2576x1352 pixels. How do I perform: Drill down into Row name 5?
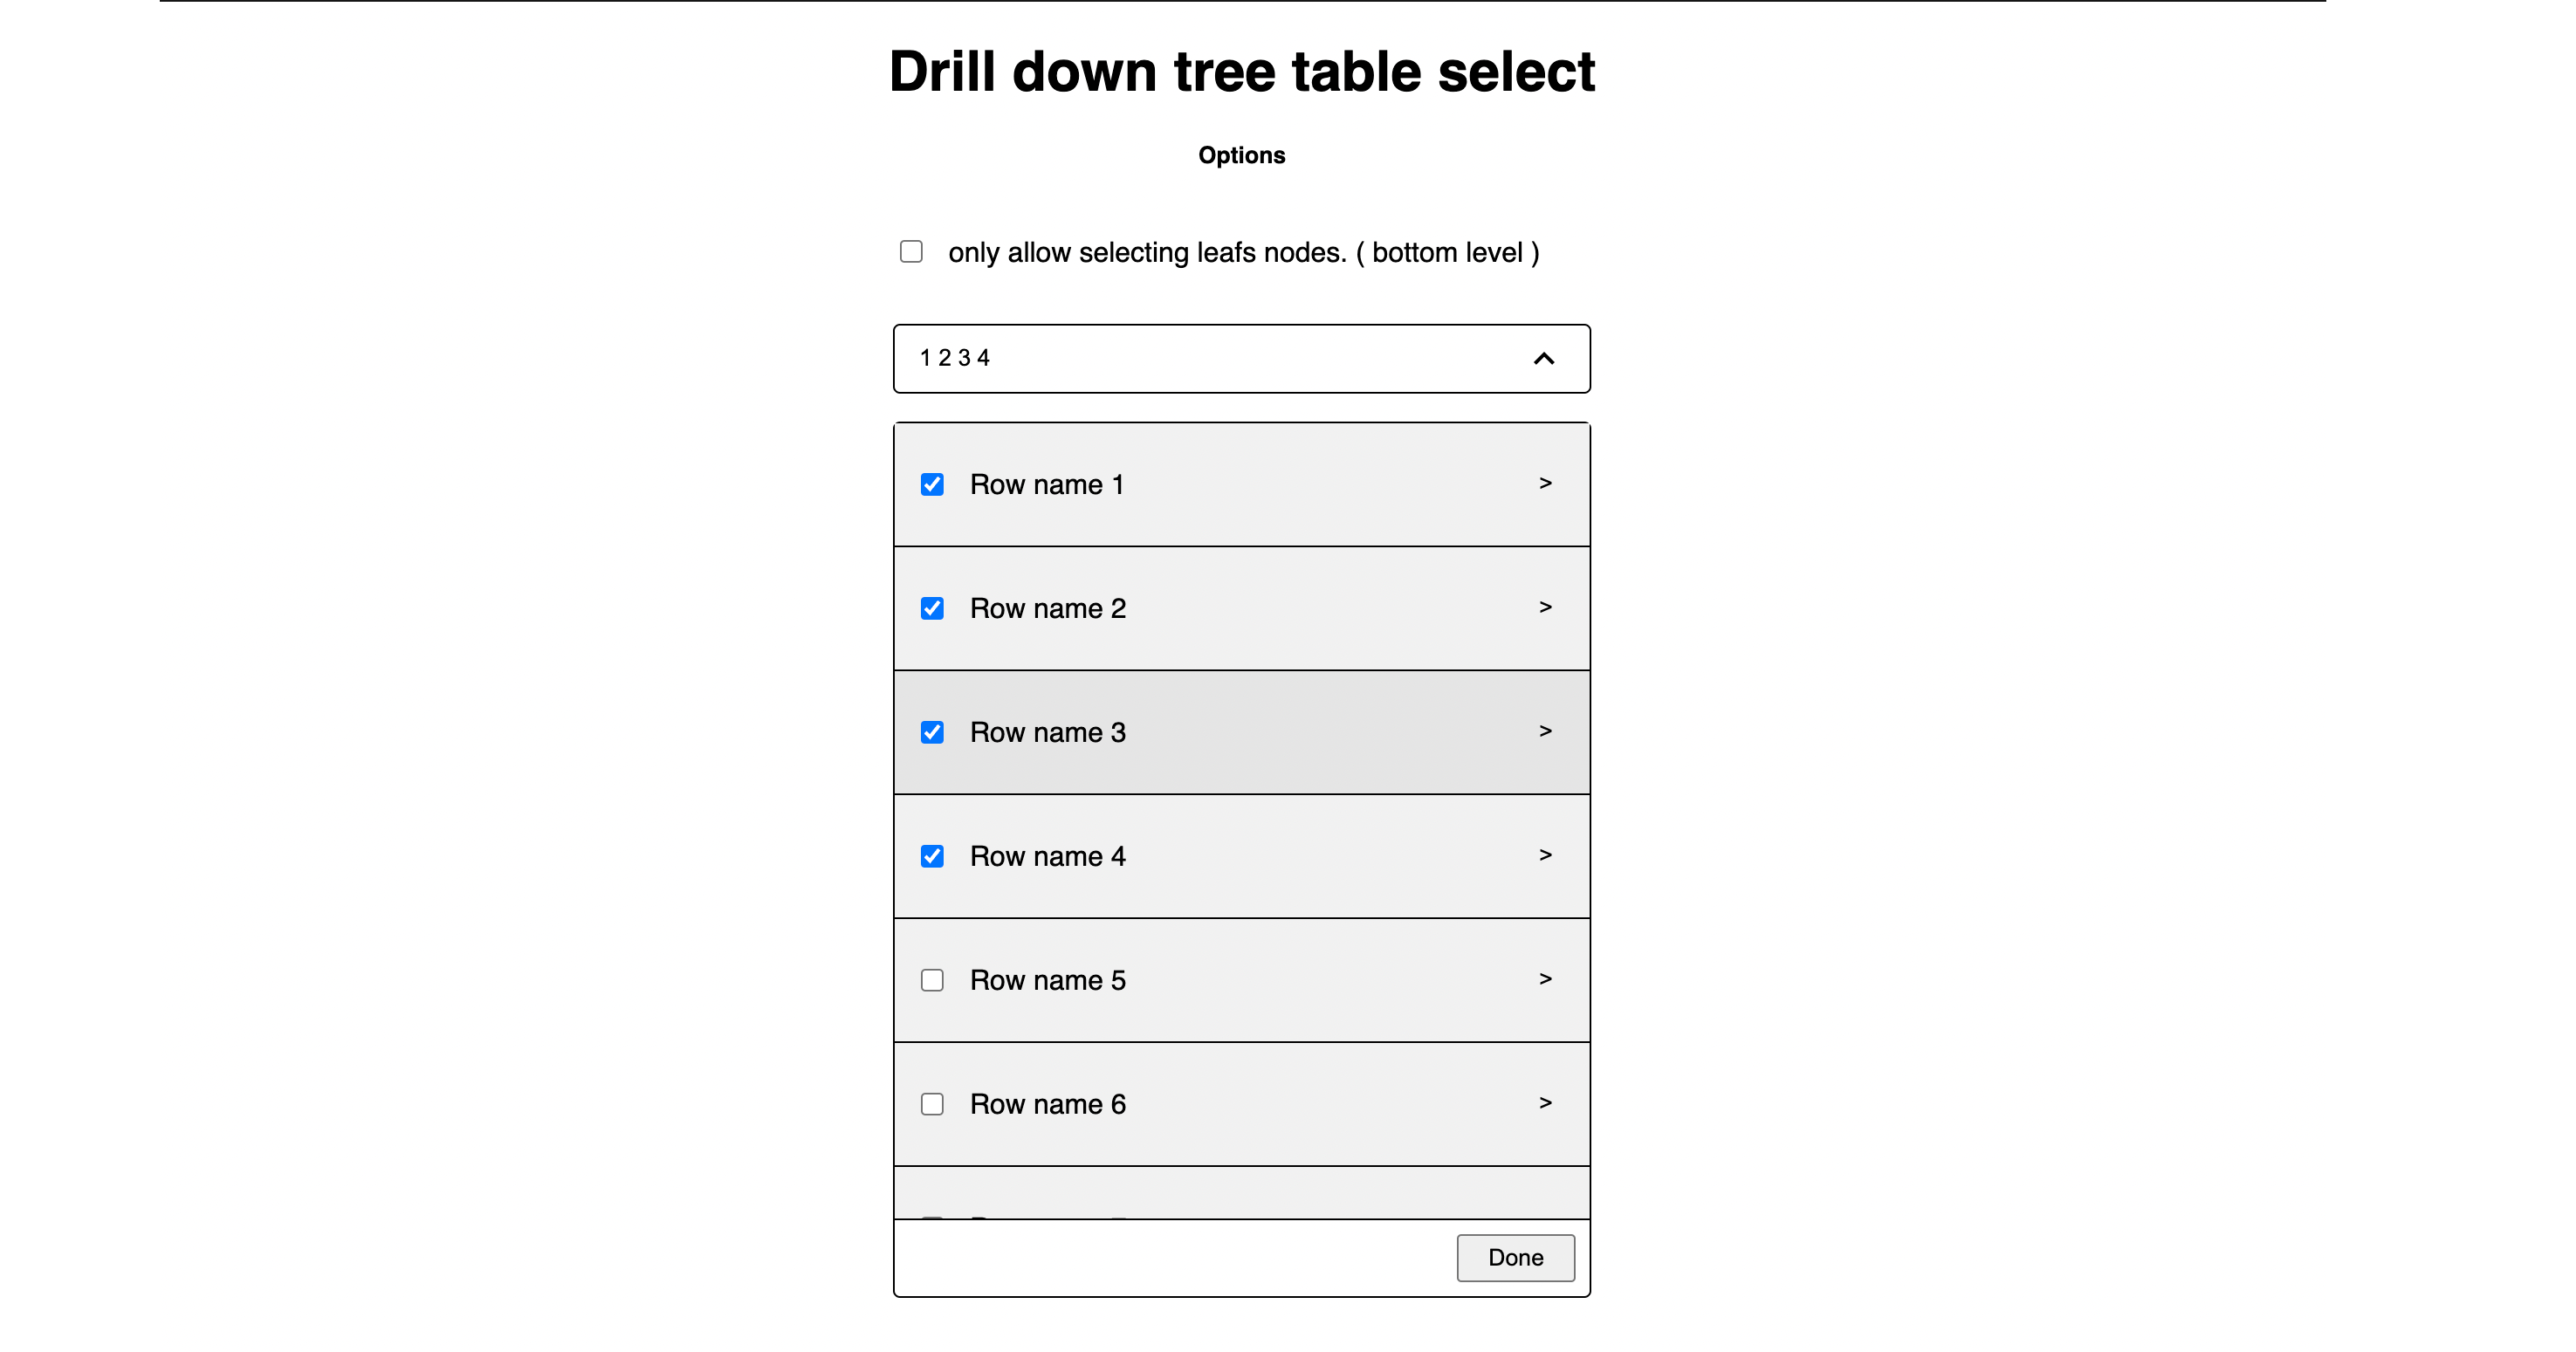tap(1545, 979)
